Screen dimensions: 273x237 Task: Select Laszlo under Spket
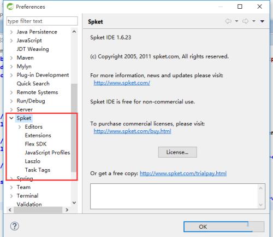(33, 161)
